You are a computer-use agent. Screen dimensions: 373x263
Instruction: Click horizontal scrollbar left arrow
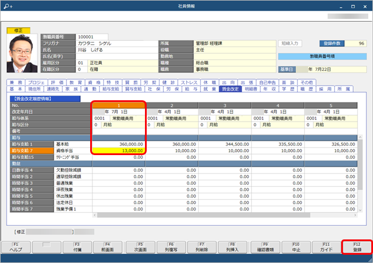coord(95,215)
